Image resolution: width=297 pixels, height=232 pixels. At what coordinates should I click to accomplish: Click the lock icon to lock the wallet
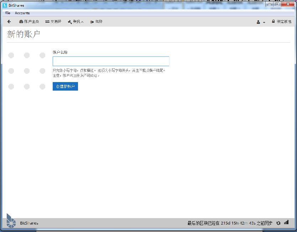(273, 21)
